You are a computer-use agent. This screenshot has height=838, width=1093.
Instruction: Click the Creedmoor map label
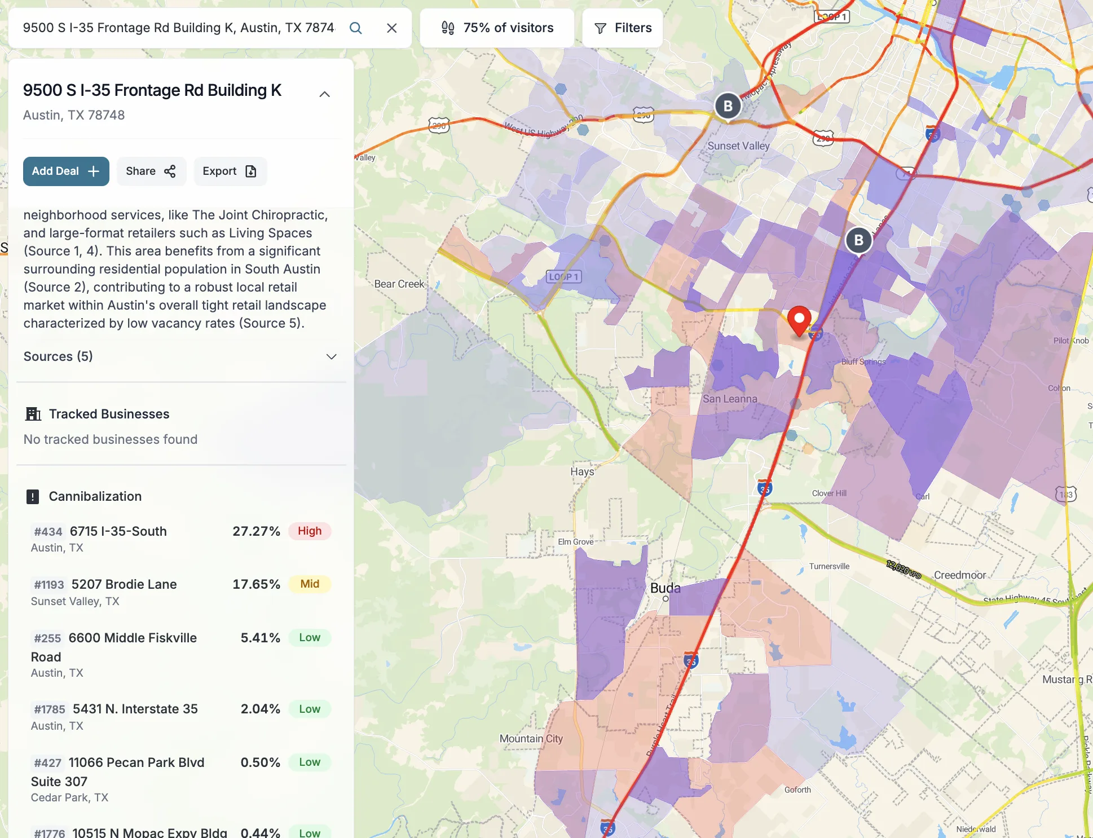pos(960,575)
